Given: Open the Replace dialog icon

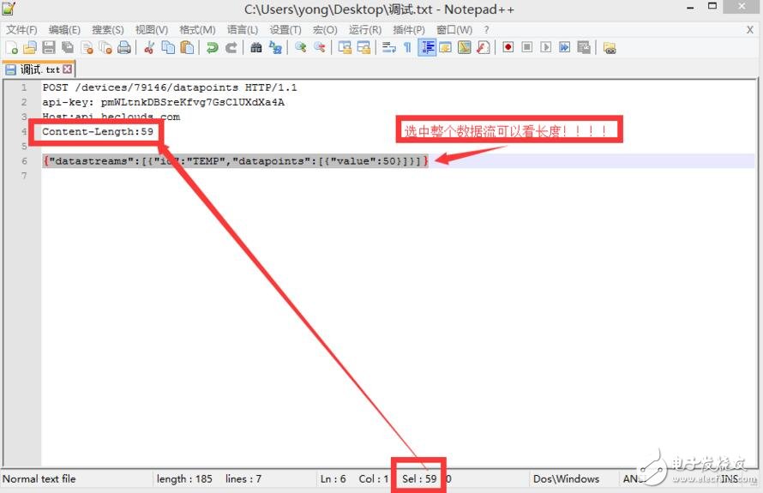Looking at the screenshot, I should point(275,48).
